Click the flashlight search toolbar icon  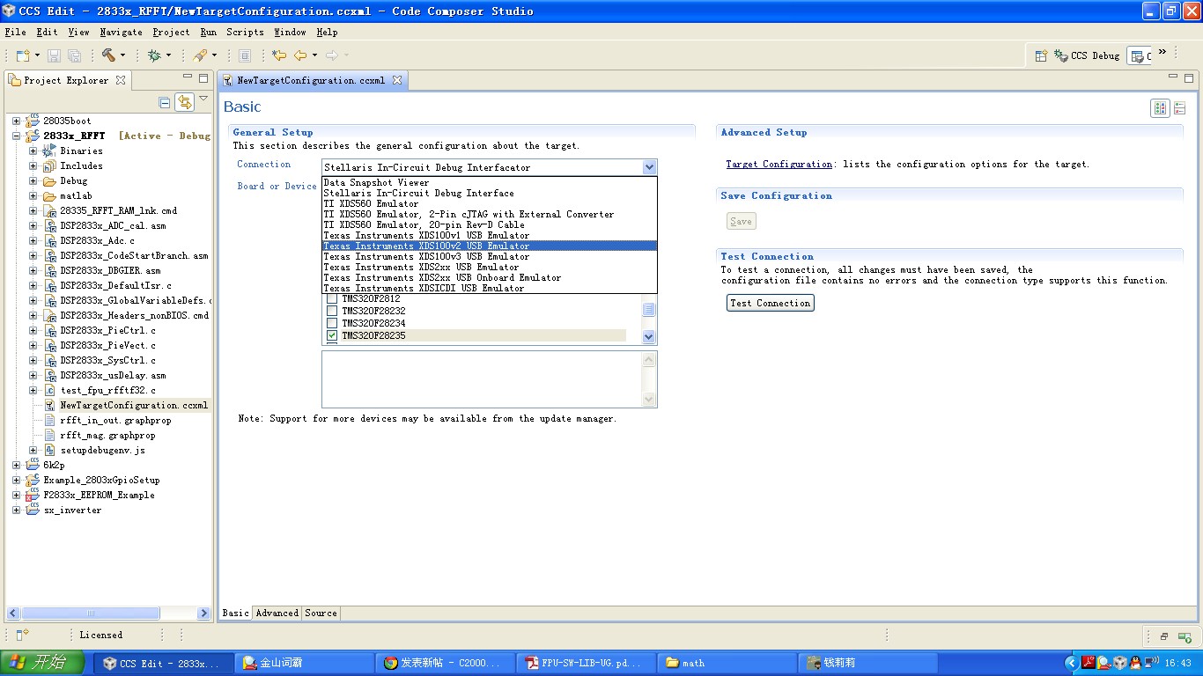pyautogui.click(x=201, y=55)
